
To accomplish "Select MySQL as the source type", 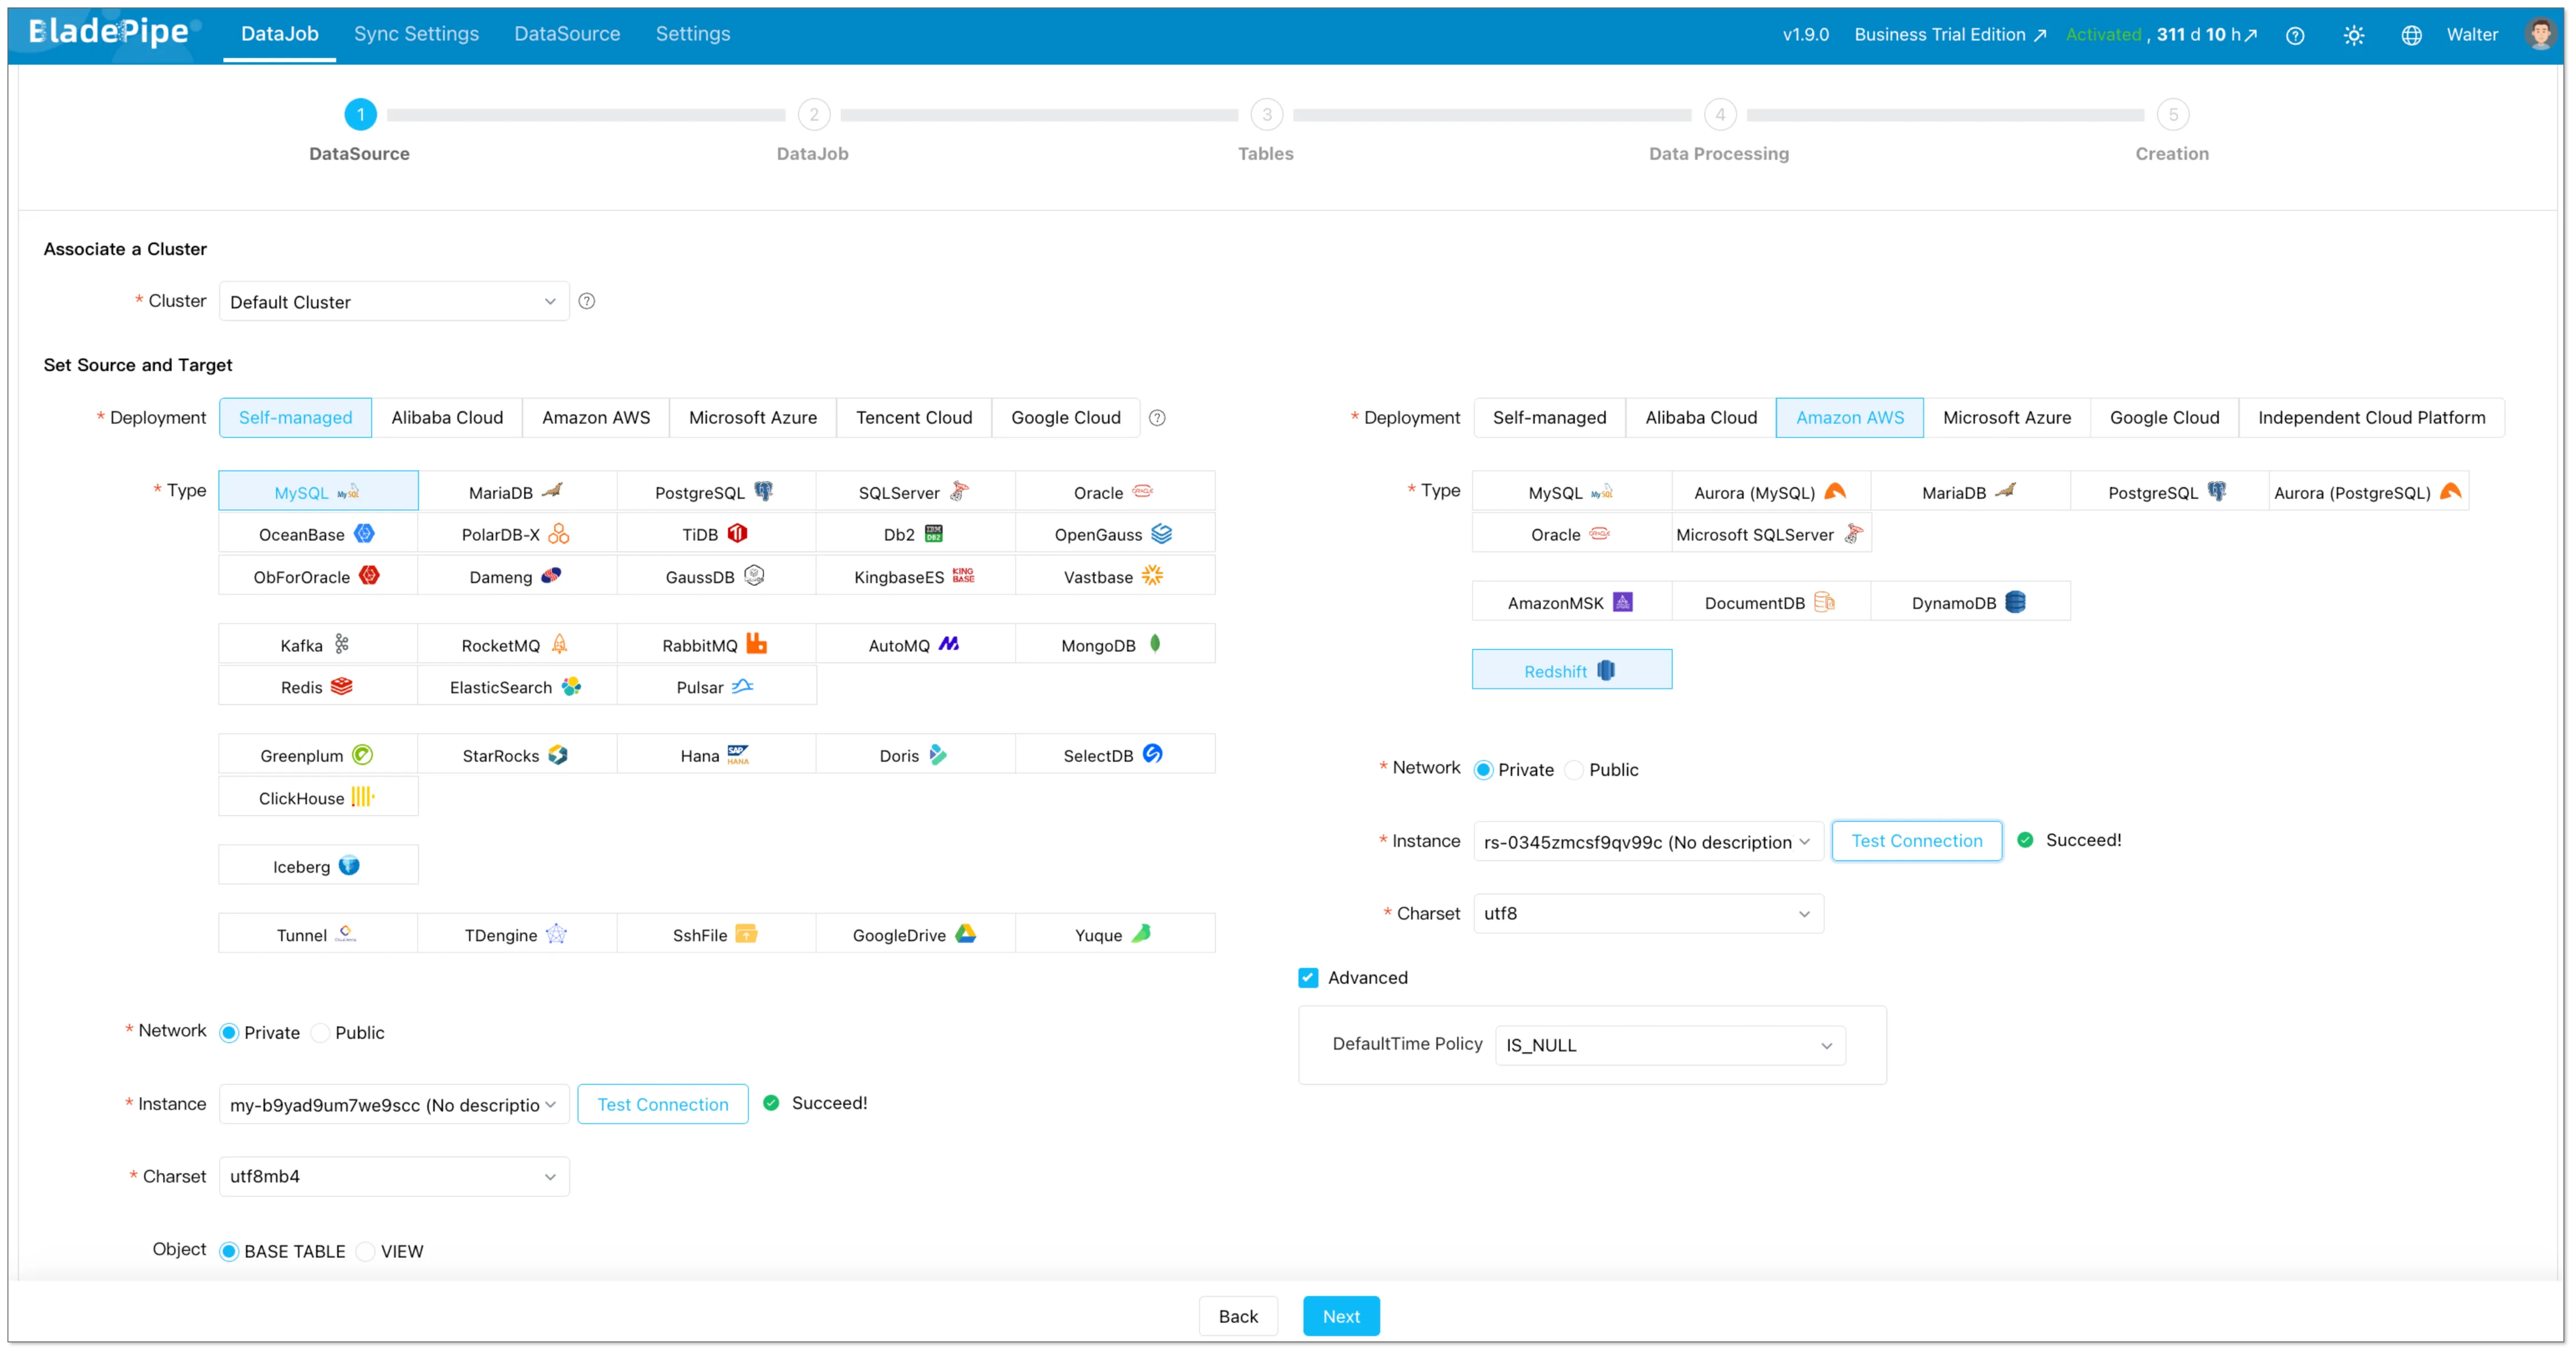I will click(x=318, y=491).
